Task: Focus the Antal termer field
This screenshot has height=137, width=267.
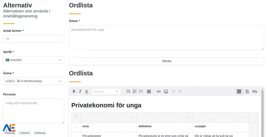Action: [x=34, y=39]
